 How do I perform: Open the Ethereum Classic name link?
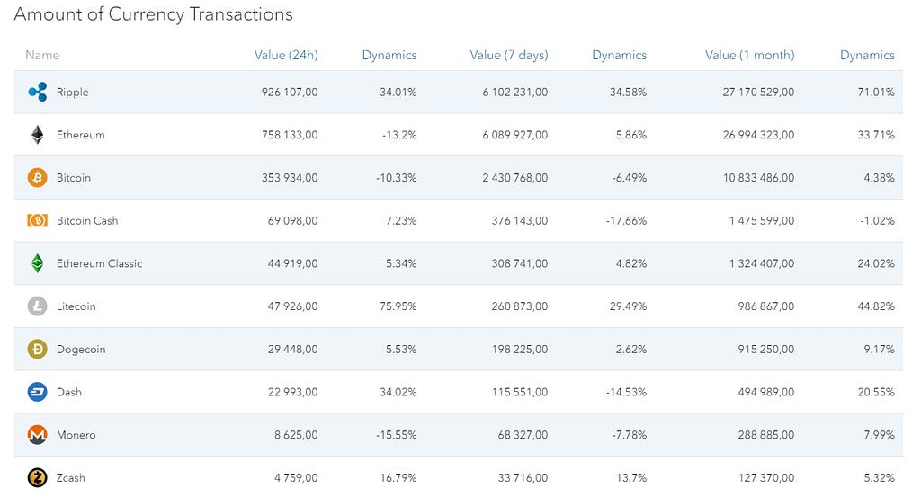(x=99, y=263)
